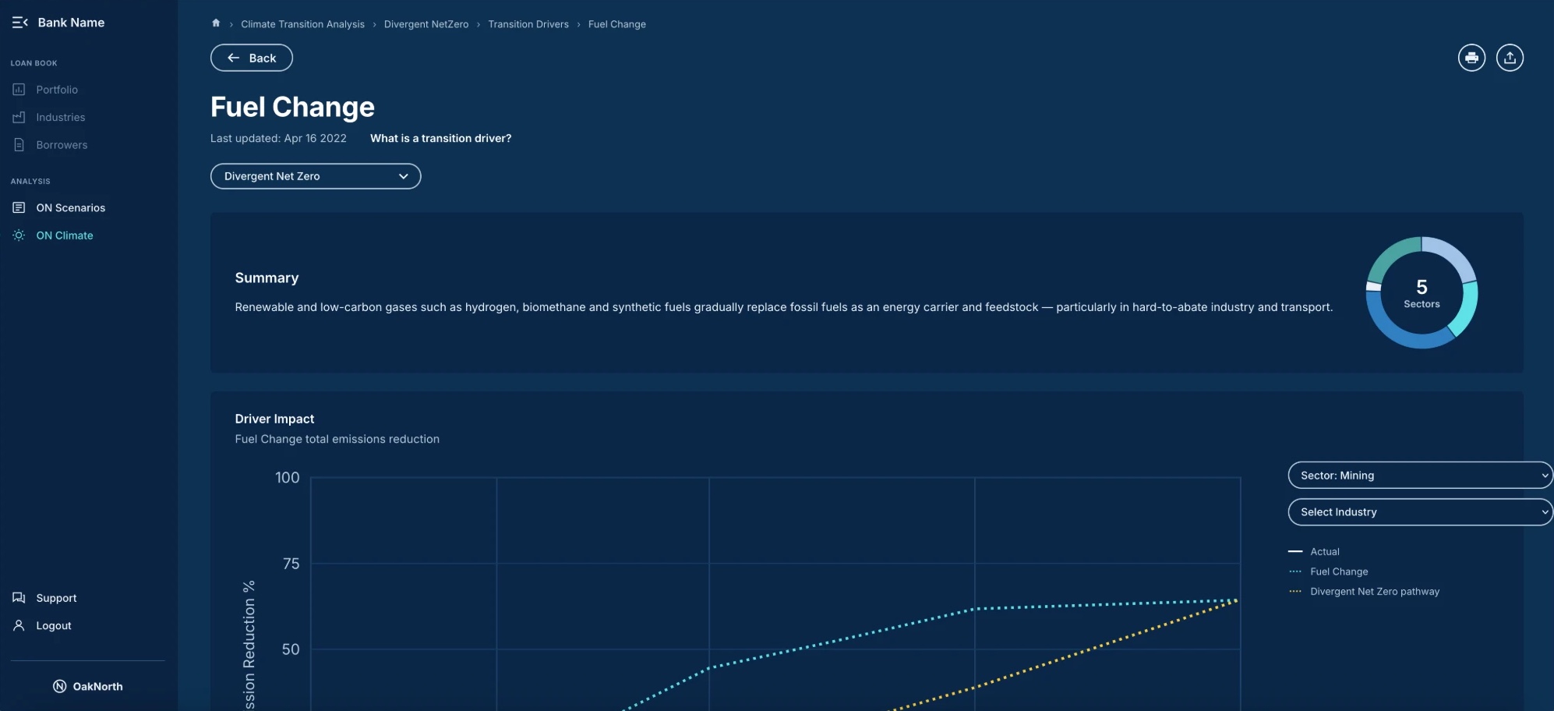This screenshot has width=1554, height=711.
Task: Click the ON Scenarios list icon
Action: pos(19,207)
